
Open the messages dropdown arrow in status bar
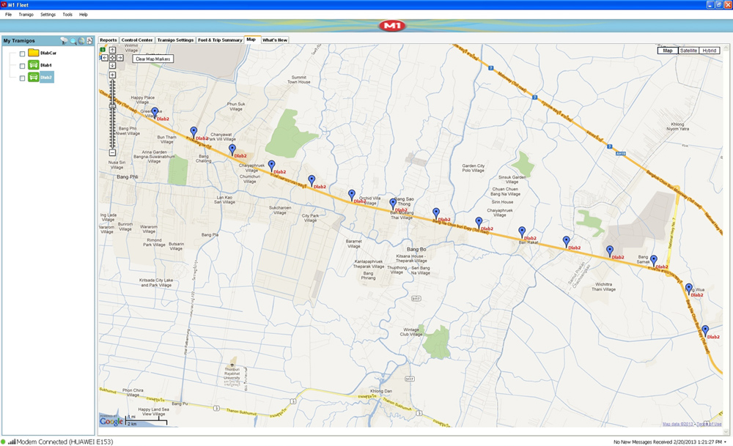point(725,442)
